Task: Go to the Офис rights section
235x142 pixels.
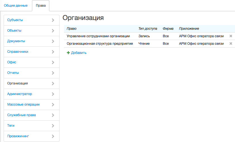Action: (32, 63)
